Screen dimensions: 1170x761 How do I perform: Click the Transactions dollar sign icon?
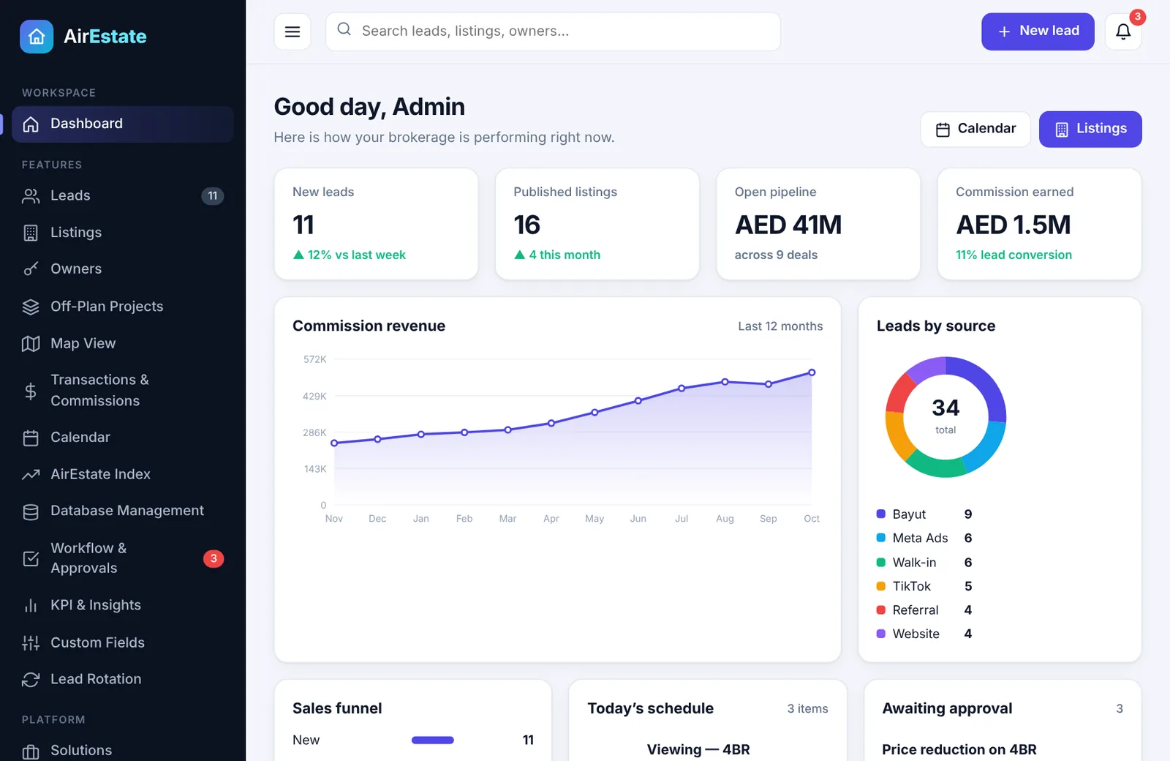pos(31,391)
